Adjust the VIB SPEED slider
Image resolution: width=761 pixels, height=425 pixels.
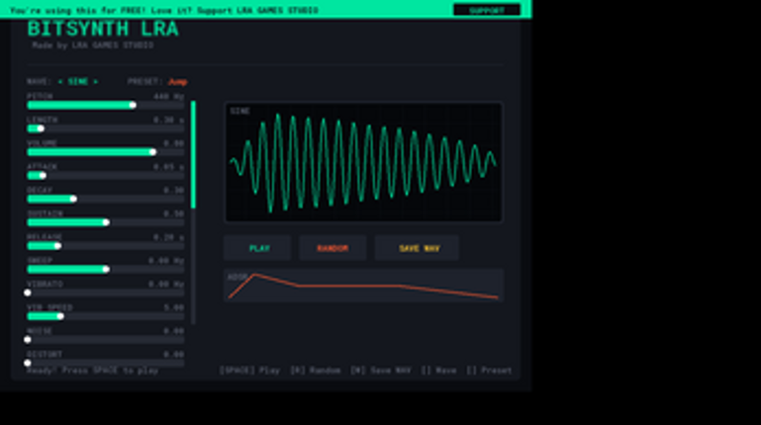[x=106, y=316]
